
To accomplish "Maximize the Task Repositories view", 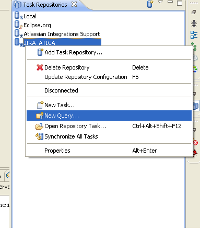I will coord(180,3).
